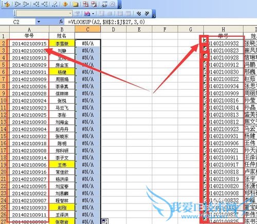Click Circle Invalid Data icon
Viewport: 257px width, 224px height.
85,4
